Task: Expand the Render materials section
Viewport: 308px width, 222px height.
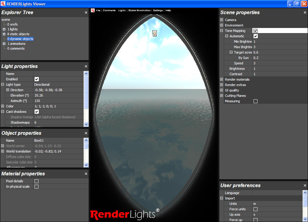Action: point(222,79)
